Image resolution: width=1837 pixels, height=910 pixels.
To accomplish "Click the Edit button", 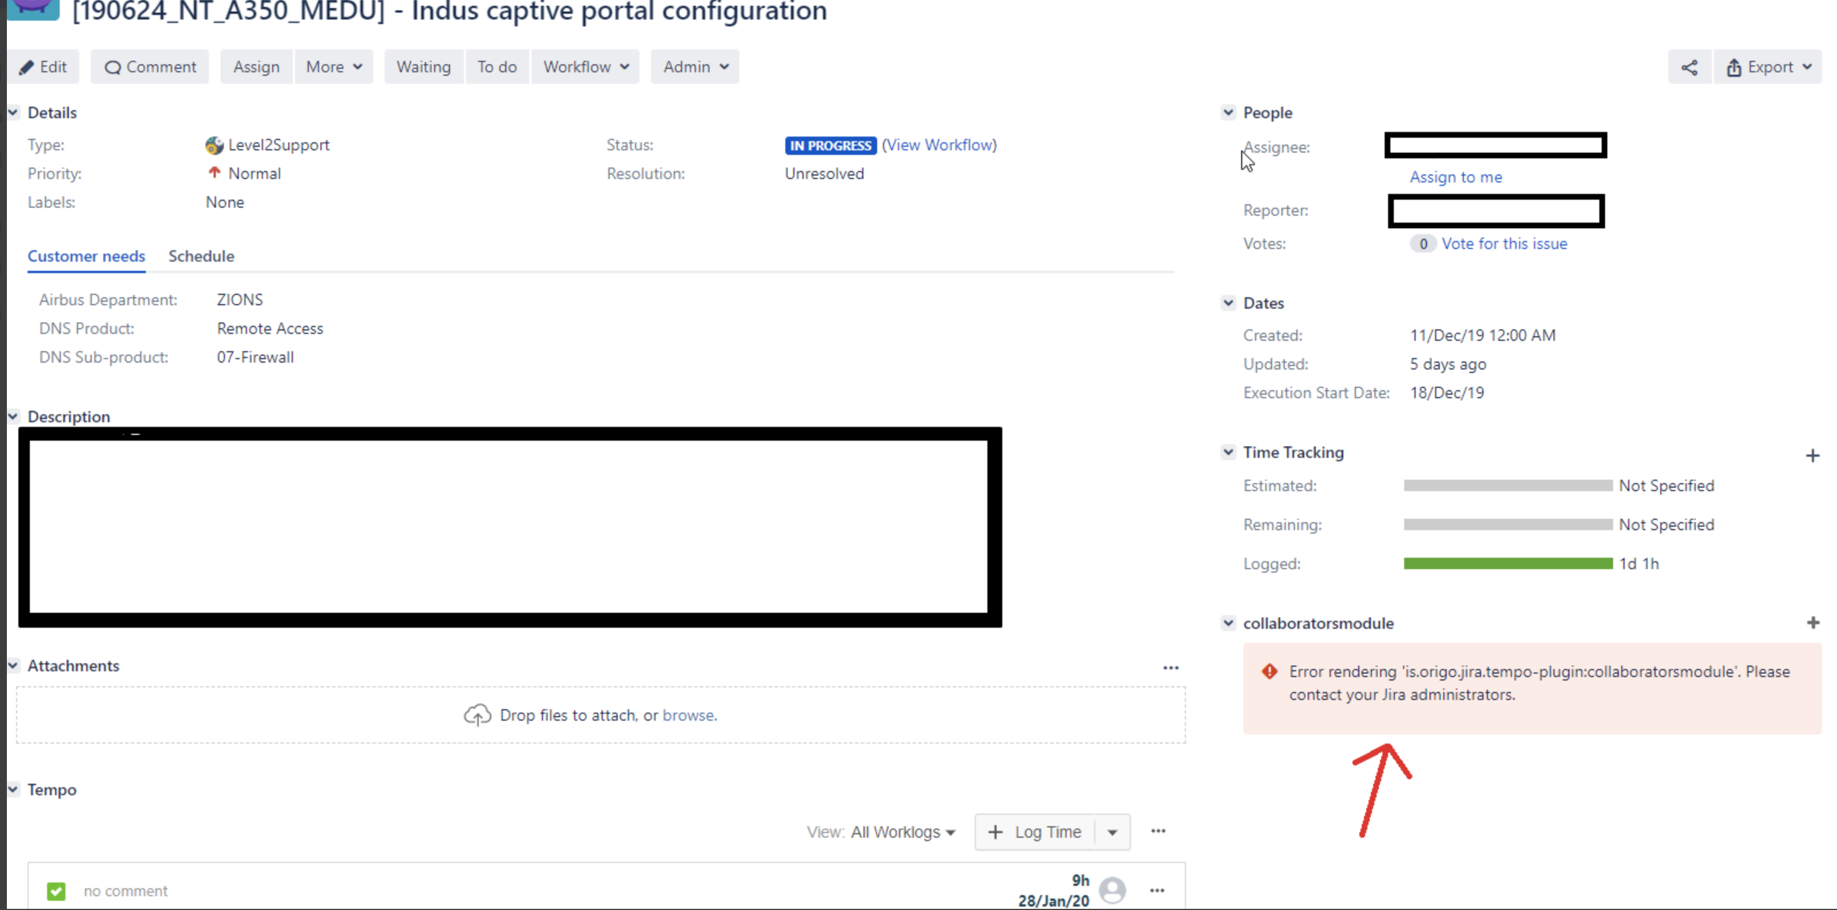I will tap(44, 67).
